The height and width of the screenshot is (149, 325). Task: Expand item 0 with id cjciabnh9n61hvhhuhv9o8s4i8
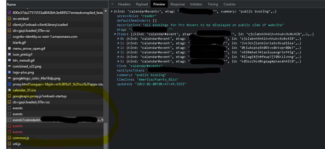[x=118, y=39]
